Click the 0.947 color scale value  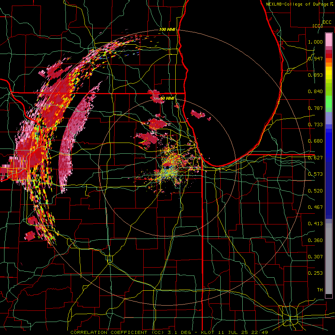tap(315, 58)
